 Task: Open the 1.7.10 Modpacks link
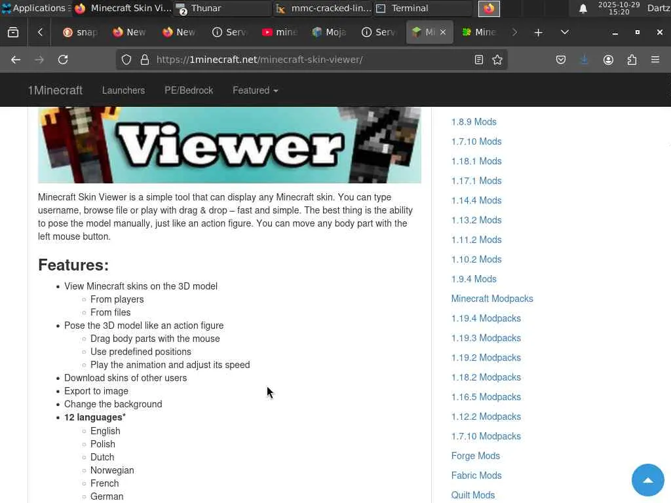tap(486, 437)
